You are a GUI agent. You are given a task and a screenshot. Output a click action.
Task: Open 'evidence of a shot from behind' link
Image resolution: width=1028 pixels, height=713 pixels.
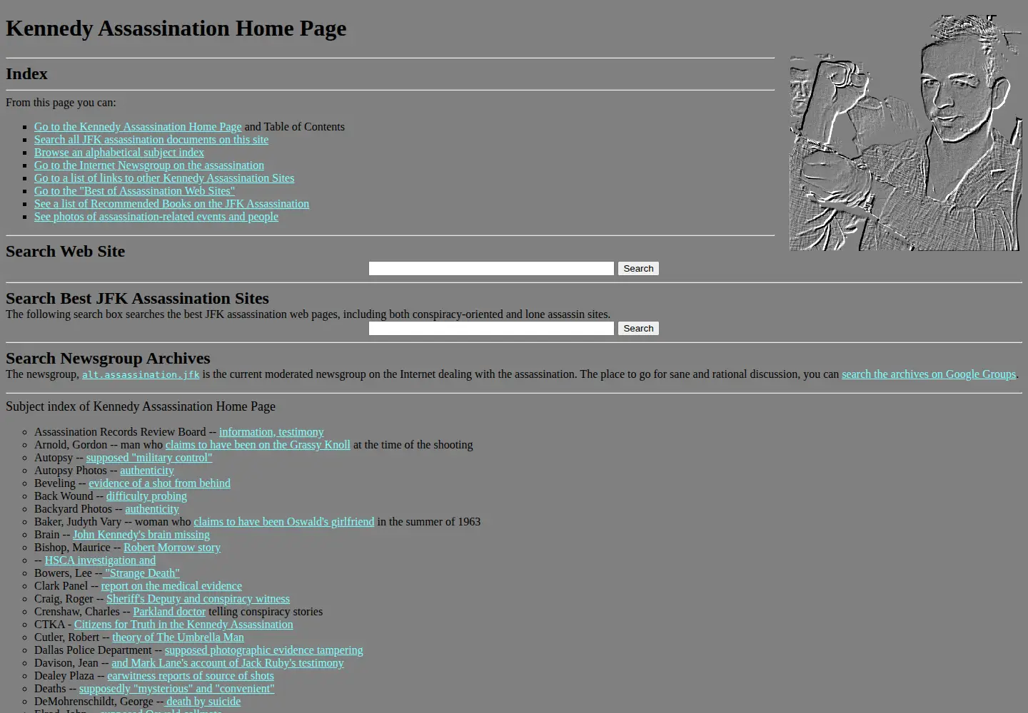[159, 483]
